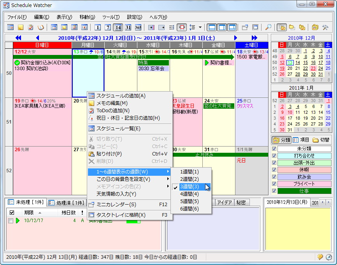Click the folder with check toolbar icon

pos(282,27)
